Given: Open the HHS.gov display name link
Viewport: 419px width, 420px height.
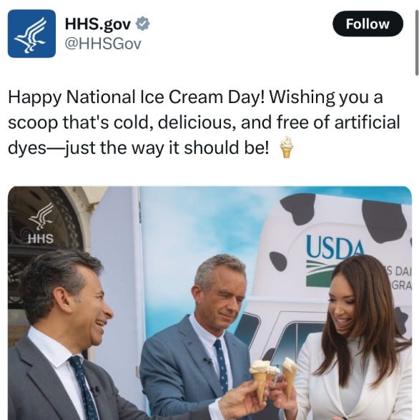Looking at the screenshot, I should coord(98,24).
